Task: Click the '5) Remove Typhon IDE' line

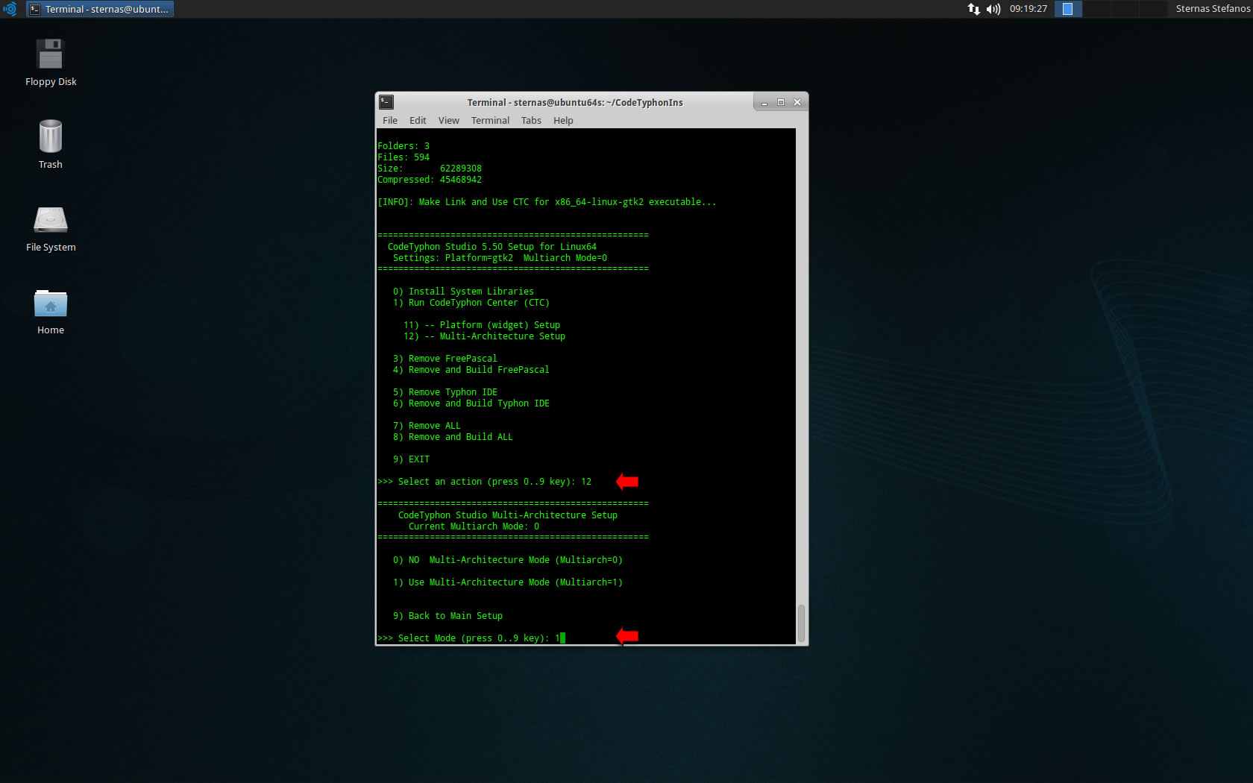Action: [x=445, y=392]
